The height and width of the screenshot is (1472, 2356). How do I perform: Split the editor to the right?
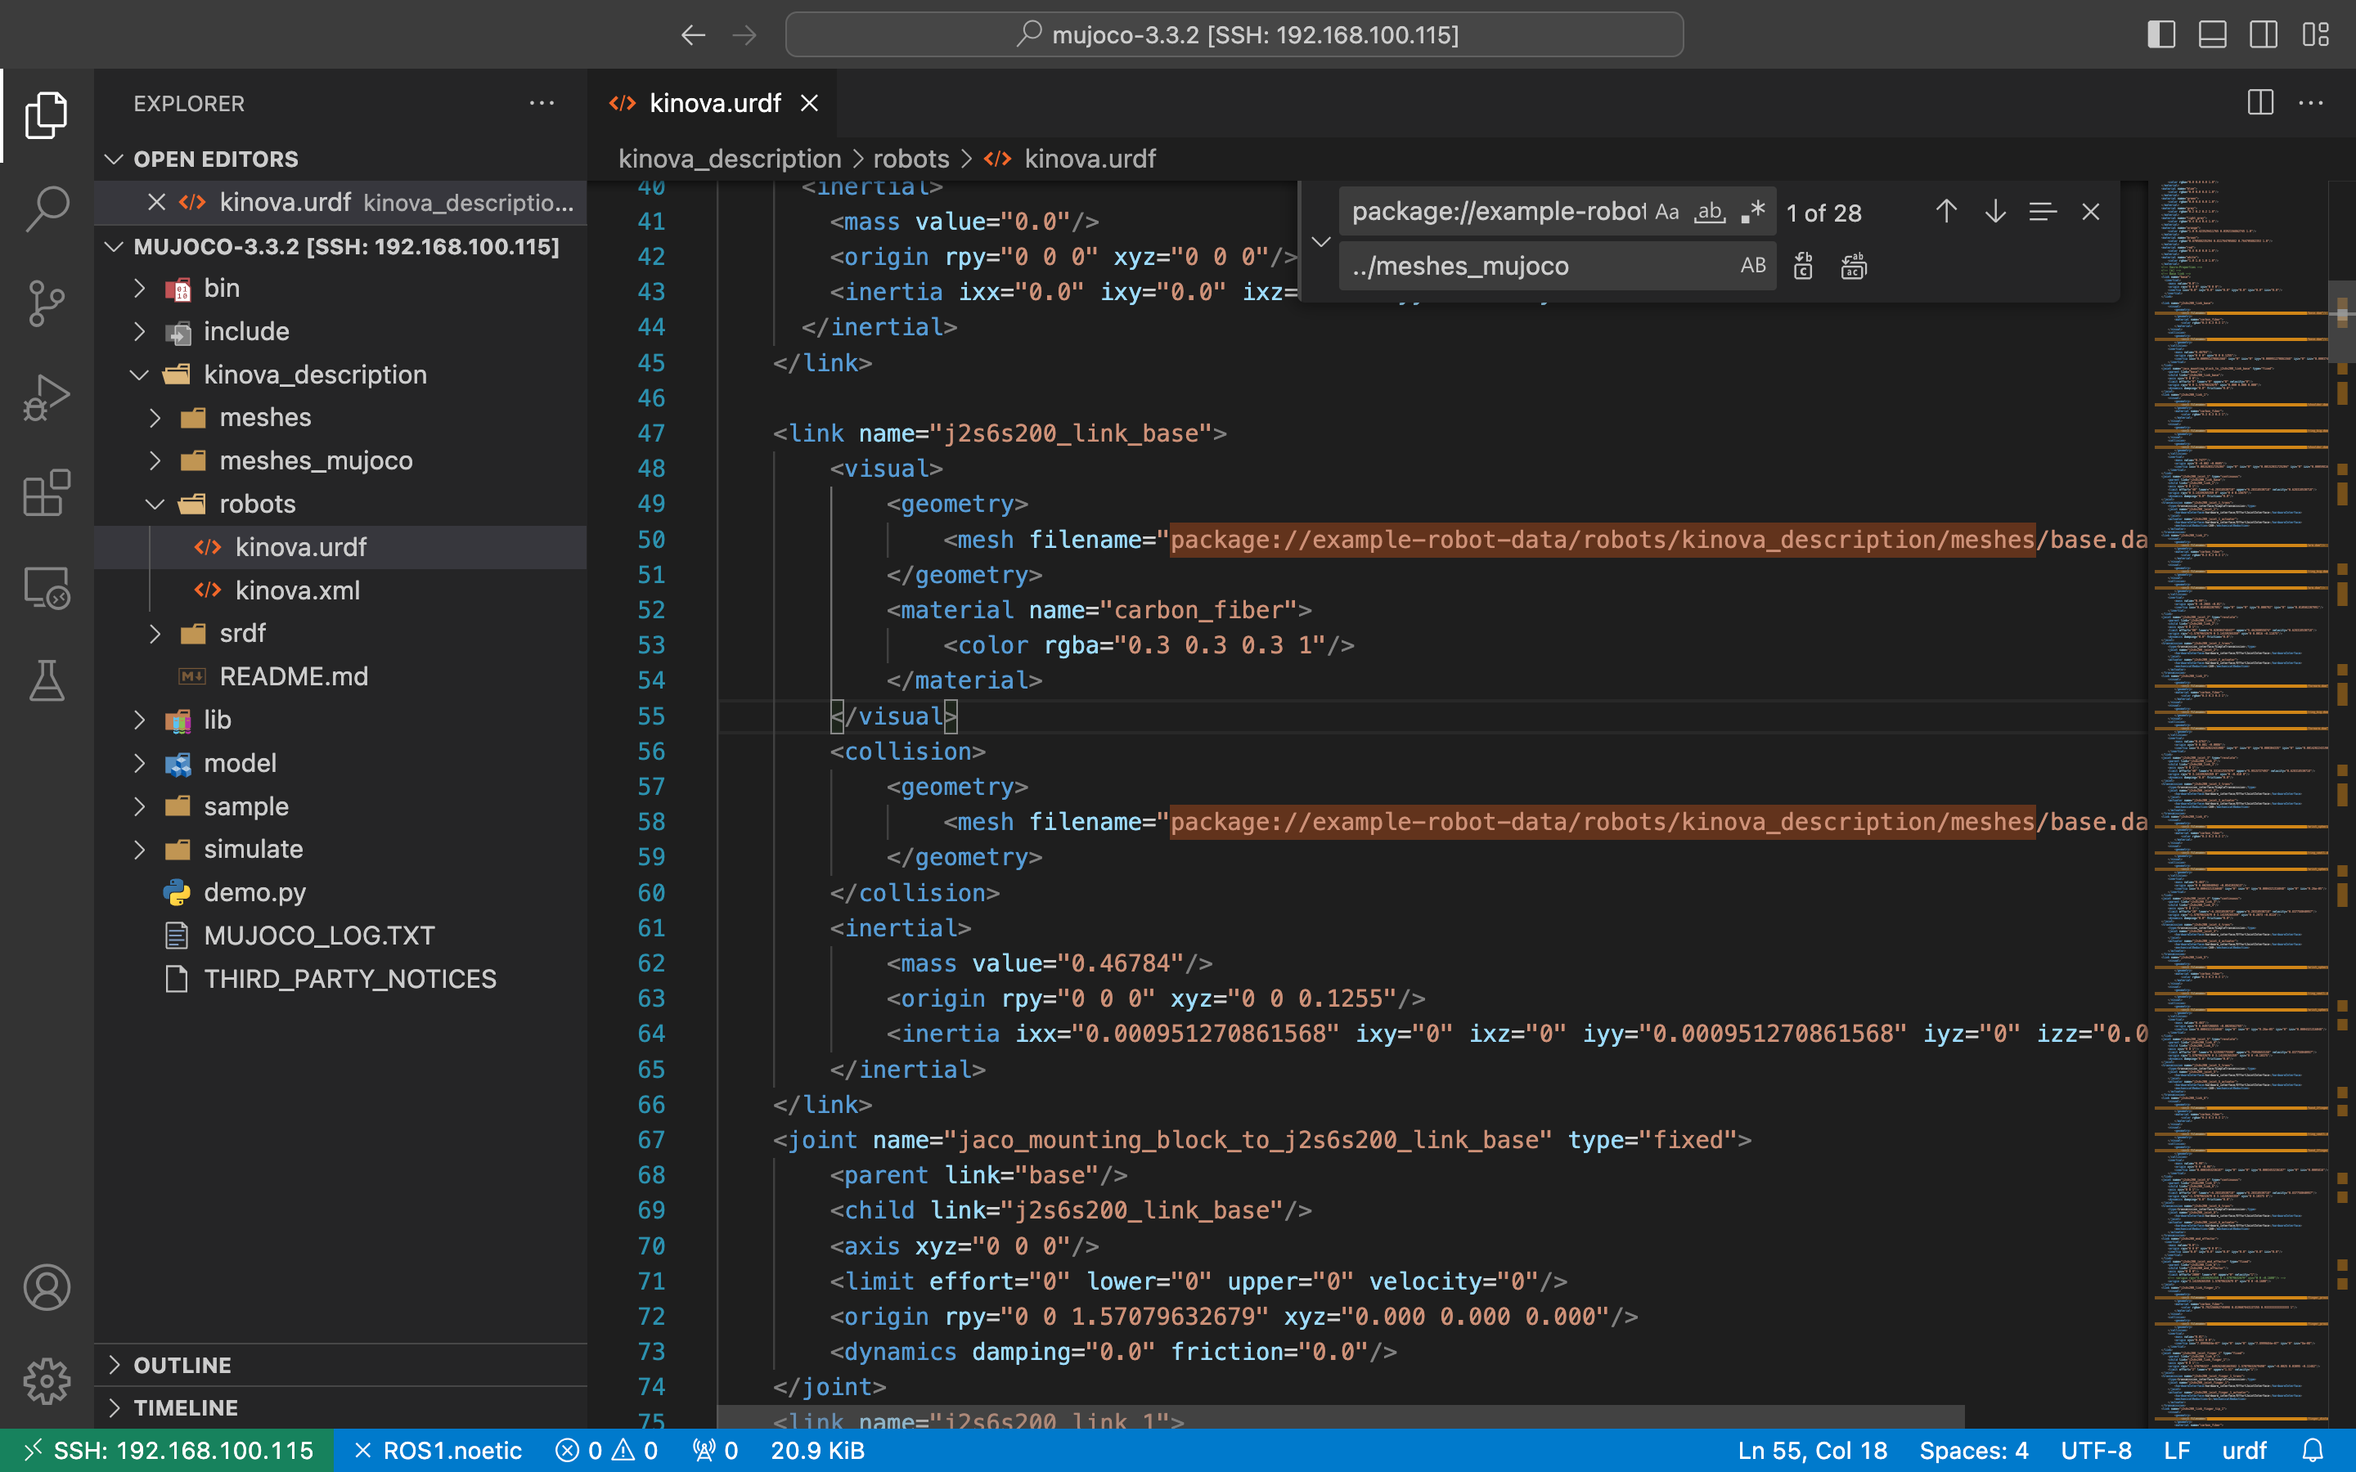click(x=2259, y=102)
